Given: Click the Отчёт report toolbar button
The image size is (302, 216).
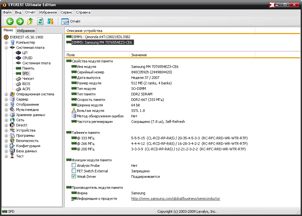Looking at the screenshot, I should coord(71,21).
